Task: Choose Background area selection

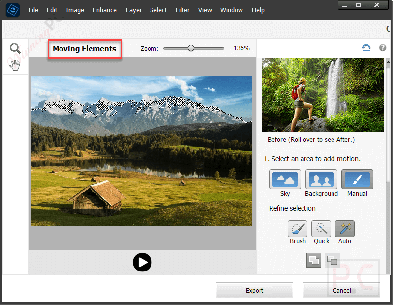Action: [x=321, y=179]
